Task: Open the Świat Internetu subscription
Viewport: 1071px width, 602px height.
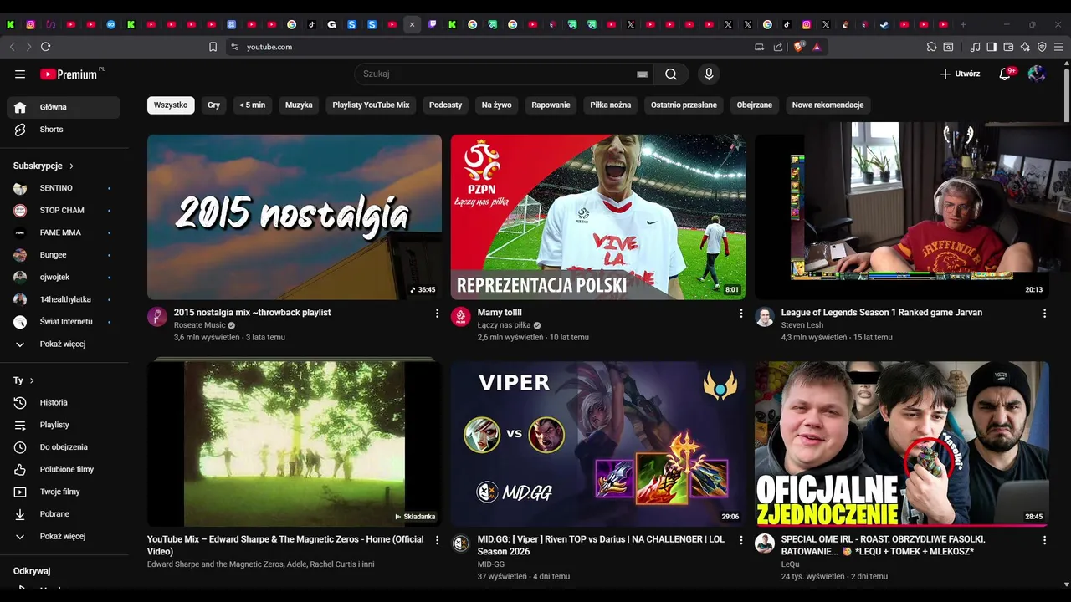Action: (x=64, y=322)
